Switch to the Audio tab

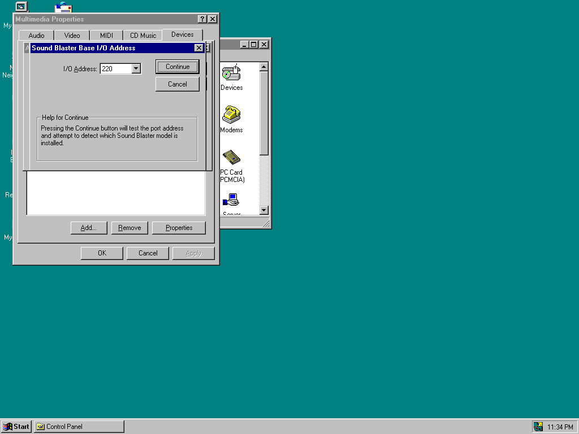[x=36, y=36]
